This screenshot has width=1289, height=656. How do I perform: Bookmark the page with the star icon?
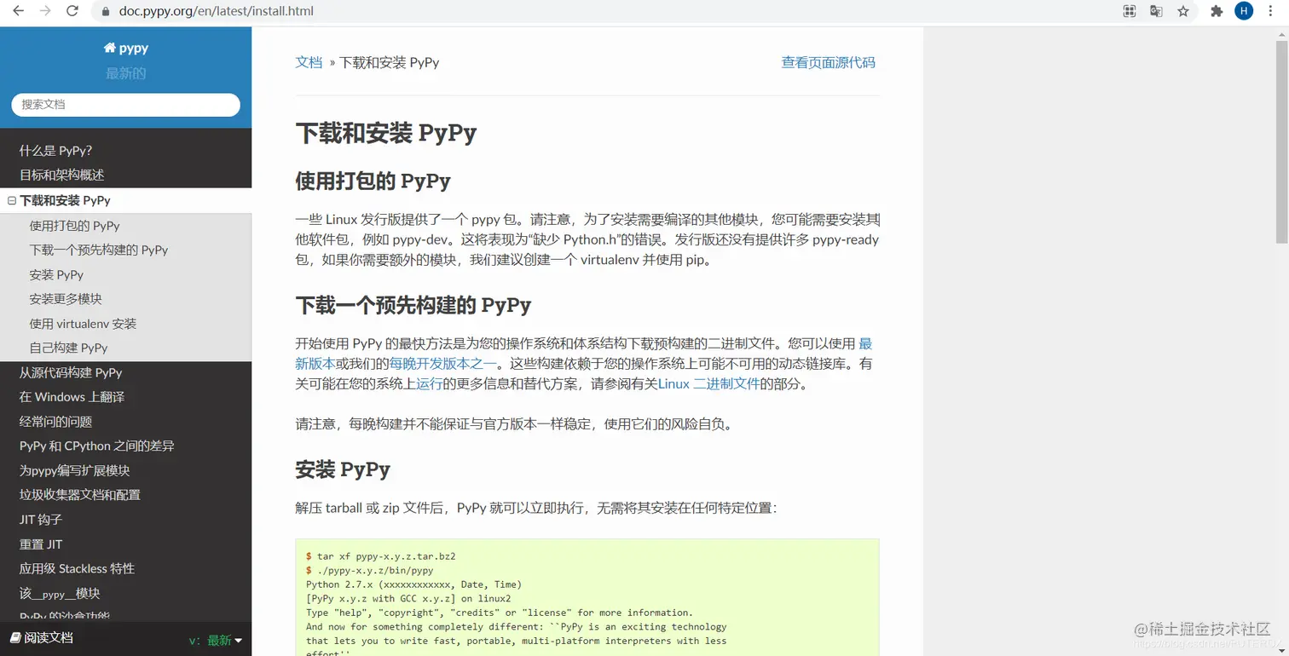(x=1185, y=11)
